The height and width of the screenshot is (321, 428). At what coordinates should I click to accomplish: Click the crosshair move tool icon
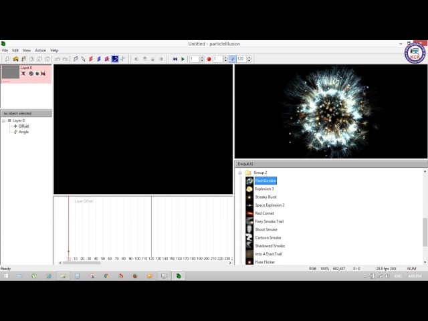[123, 59]
